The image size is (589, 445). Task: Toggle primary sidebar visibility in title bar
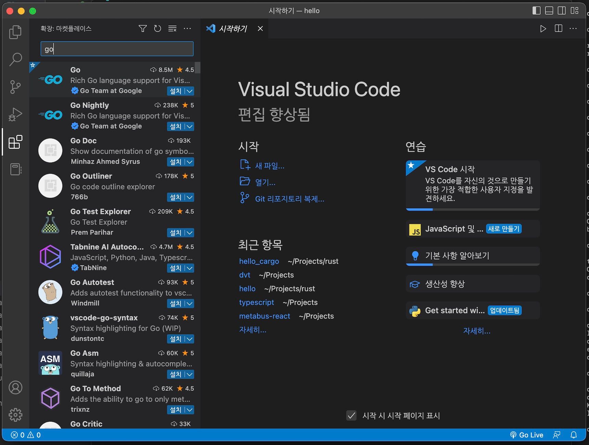click(x=536, y=11)
